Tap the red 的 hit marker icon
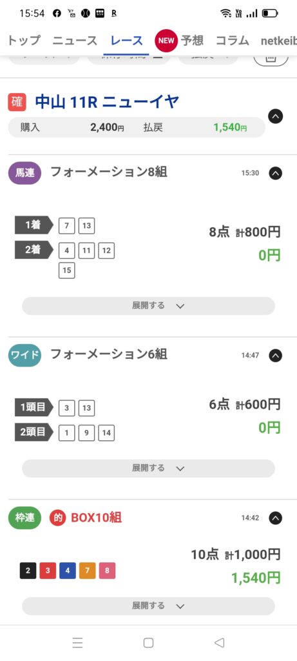Viewport: 297px width, 661px height. point(58,518)
